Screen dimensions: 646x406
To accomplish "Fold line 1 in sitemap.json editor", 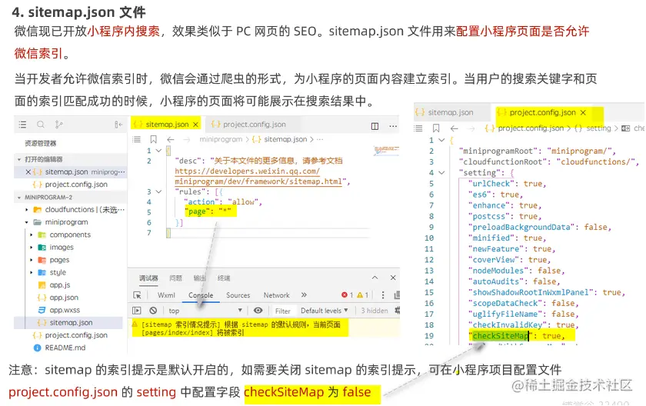I will point(158,151).
